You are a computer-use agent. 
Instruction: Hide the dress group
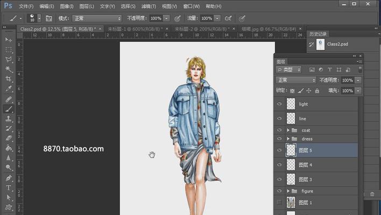click(279, 139)
